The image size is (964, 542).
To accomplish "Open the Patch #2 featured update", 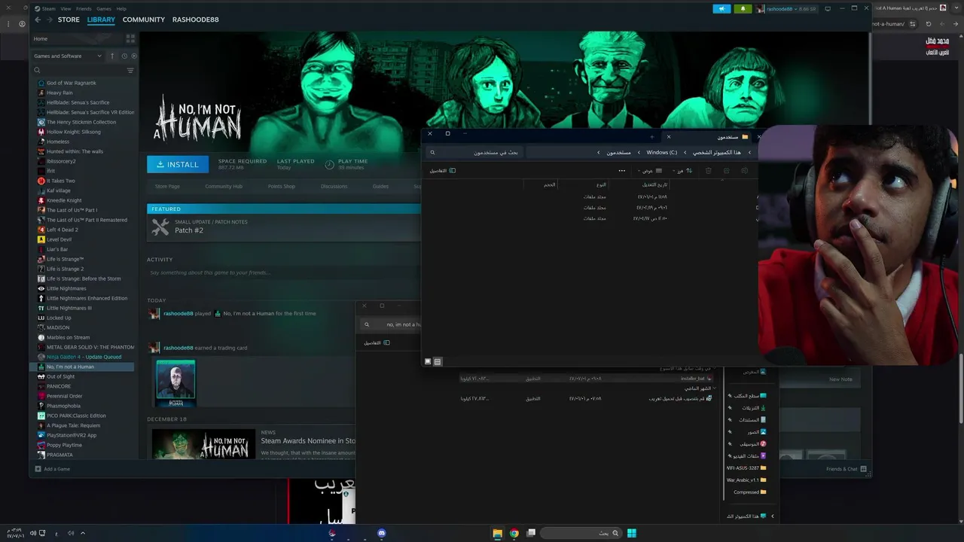I will 284,227.
